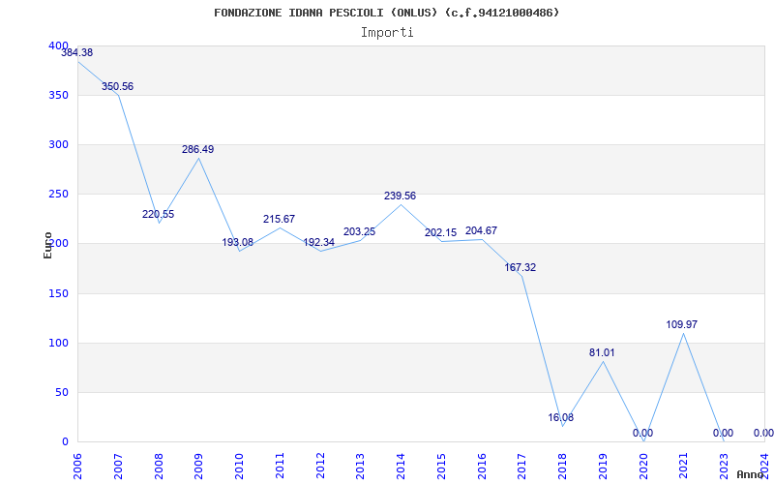This screenshot has height=484, width=774.
Task: Click the 0.00 label above 2023
Action: [x=723, y=433]
